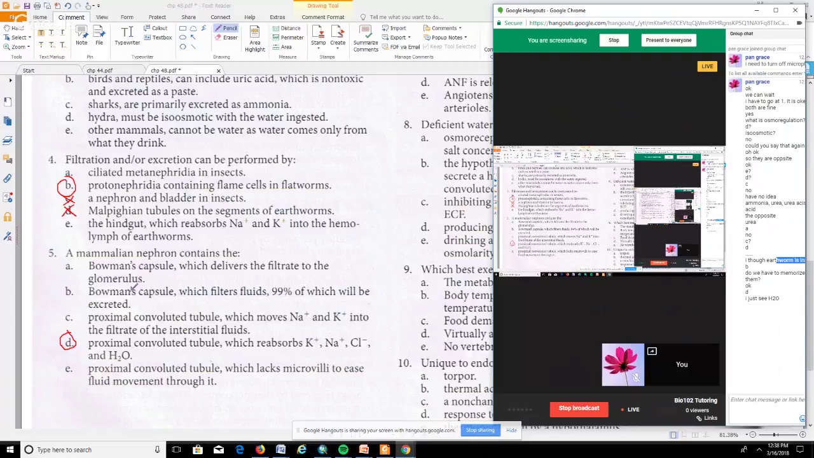Select the Eraser tool
814x458 pixels.
(226, 38)
